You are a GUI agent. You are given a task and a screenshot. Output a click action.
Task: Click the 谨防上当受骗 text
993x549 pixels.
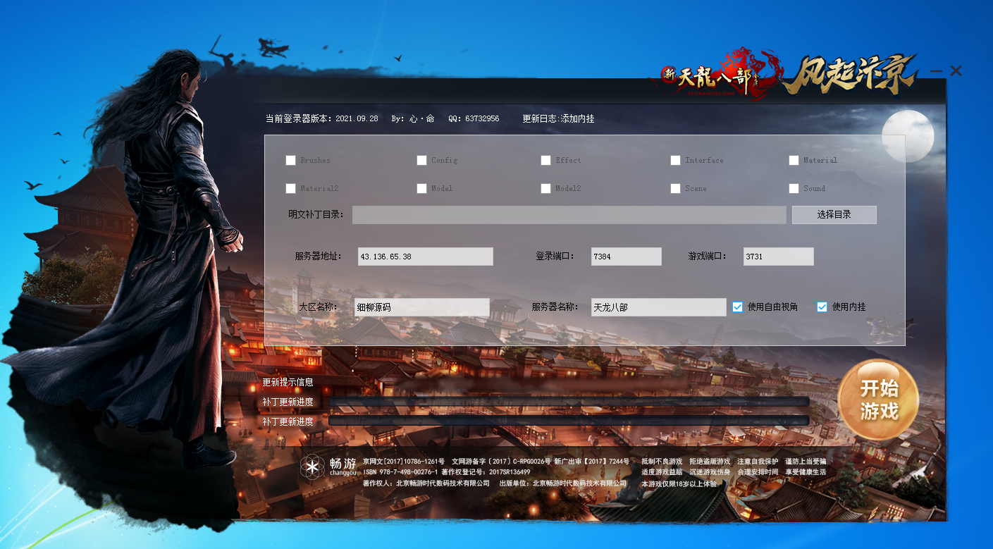806,461
